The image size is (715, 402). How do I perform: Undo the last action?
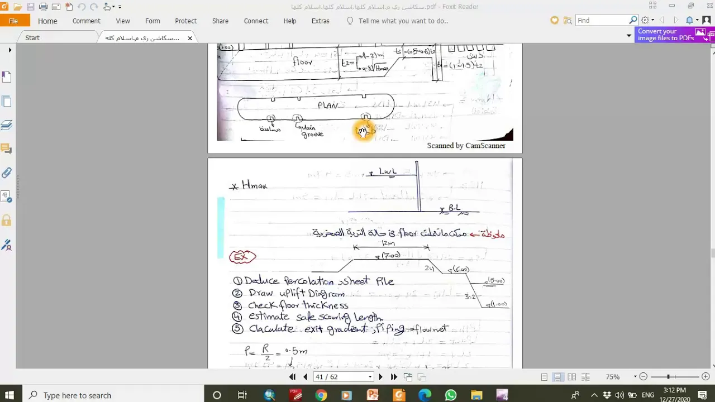tap(82, 7)
